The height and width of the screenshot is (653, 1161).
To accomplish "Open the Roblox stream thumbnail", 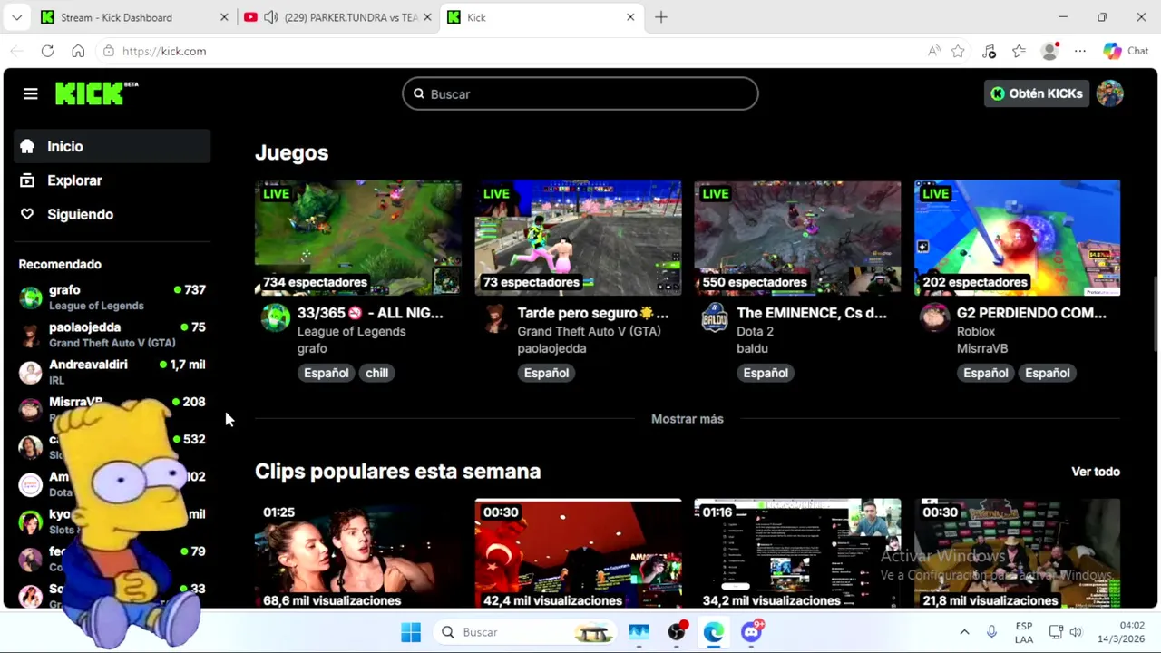I will pyautogui.click(x=1017, y=238).
